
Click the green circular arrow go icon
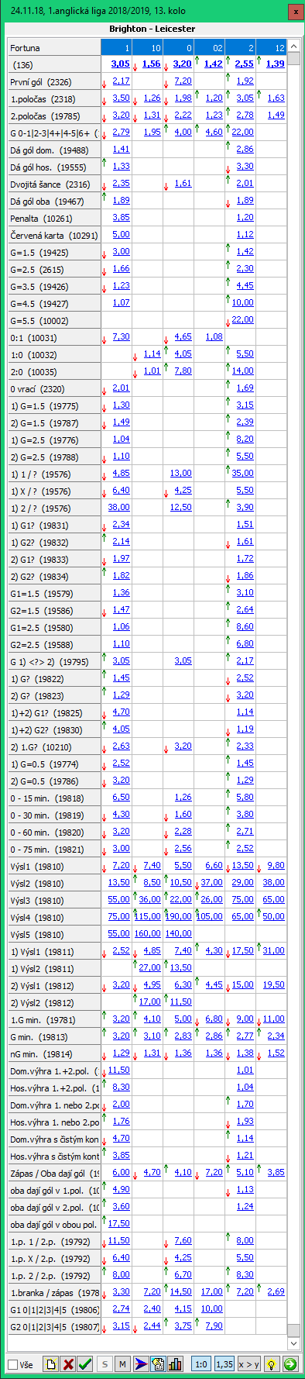click(290, 1363)
